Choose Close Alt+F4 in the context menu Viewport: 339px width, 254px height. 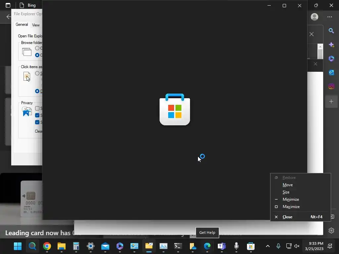[x=301, y=217]
